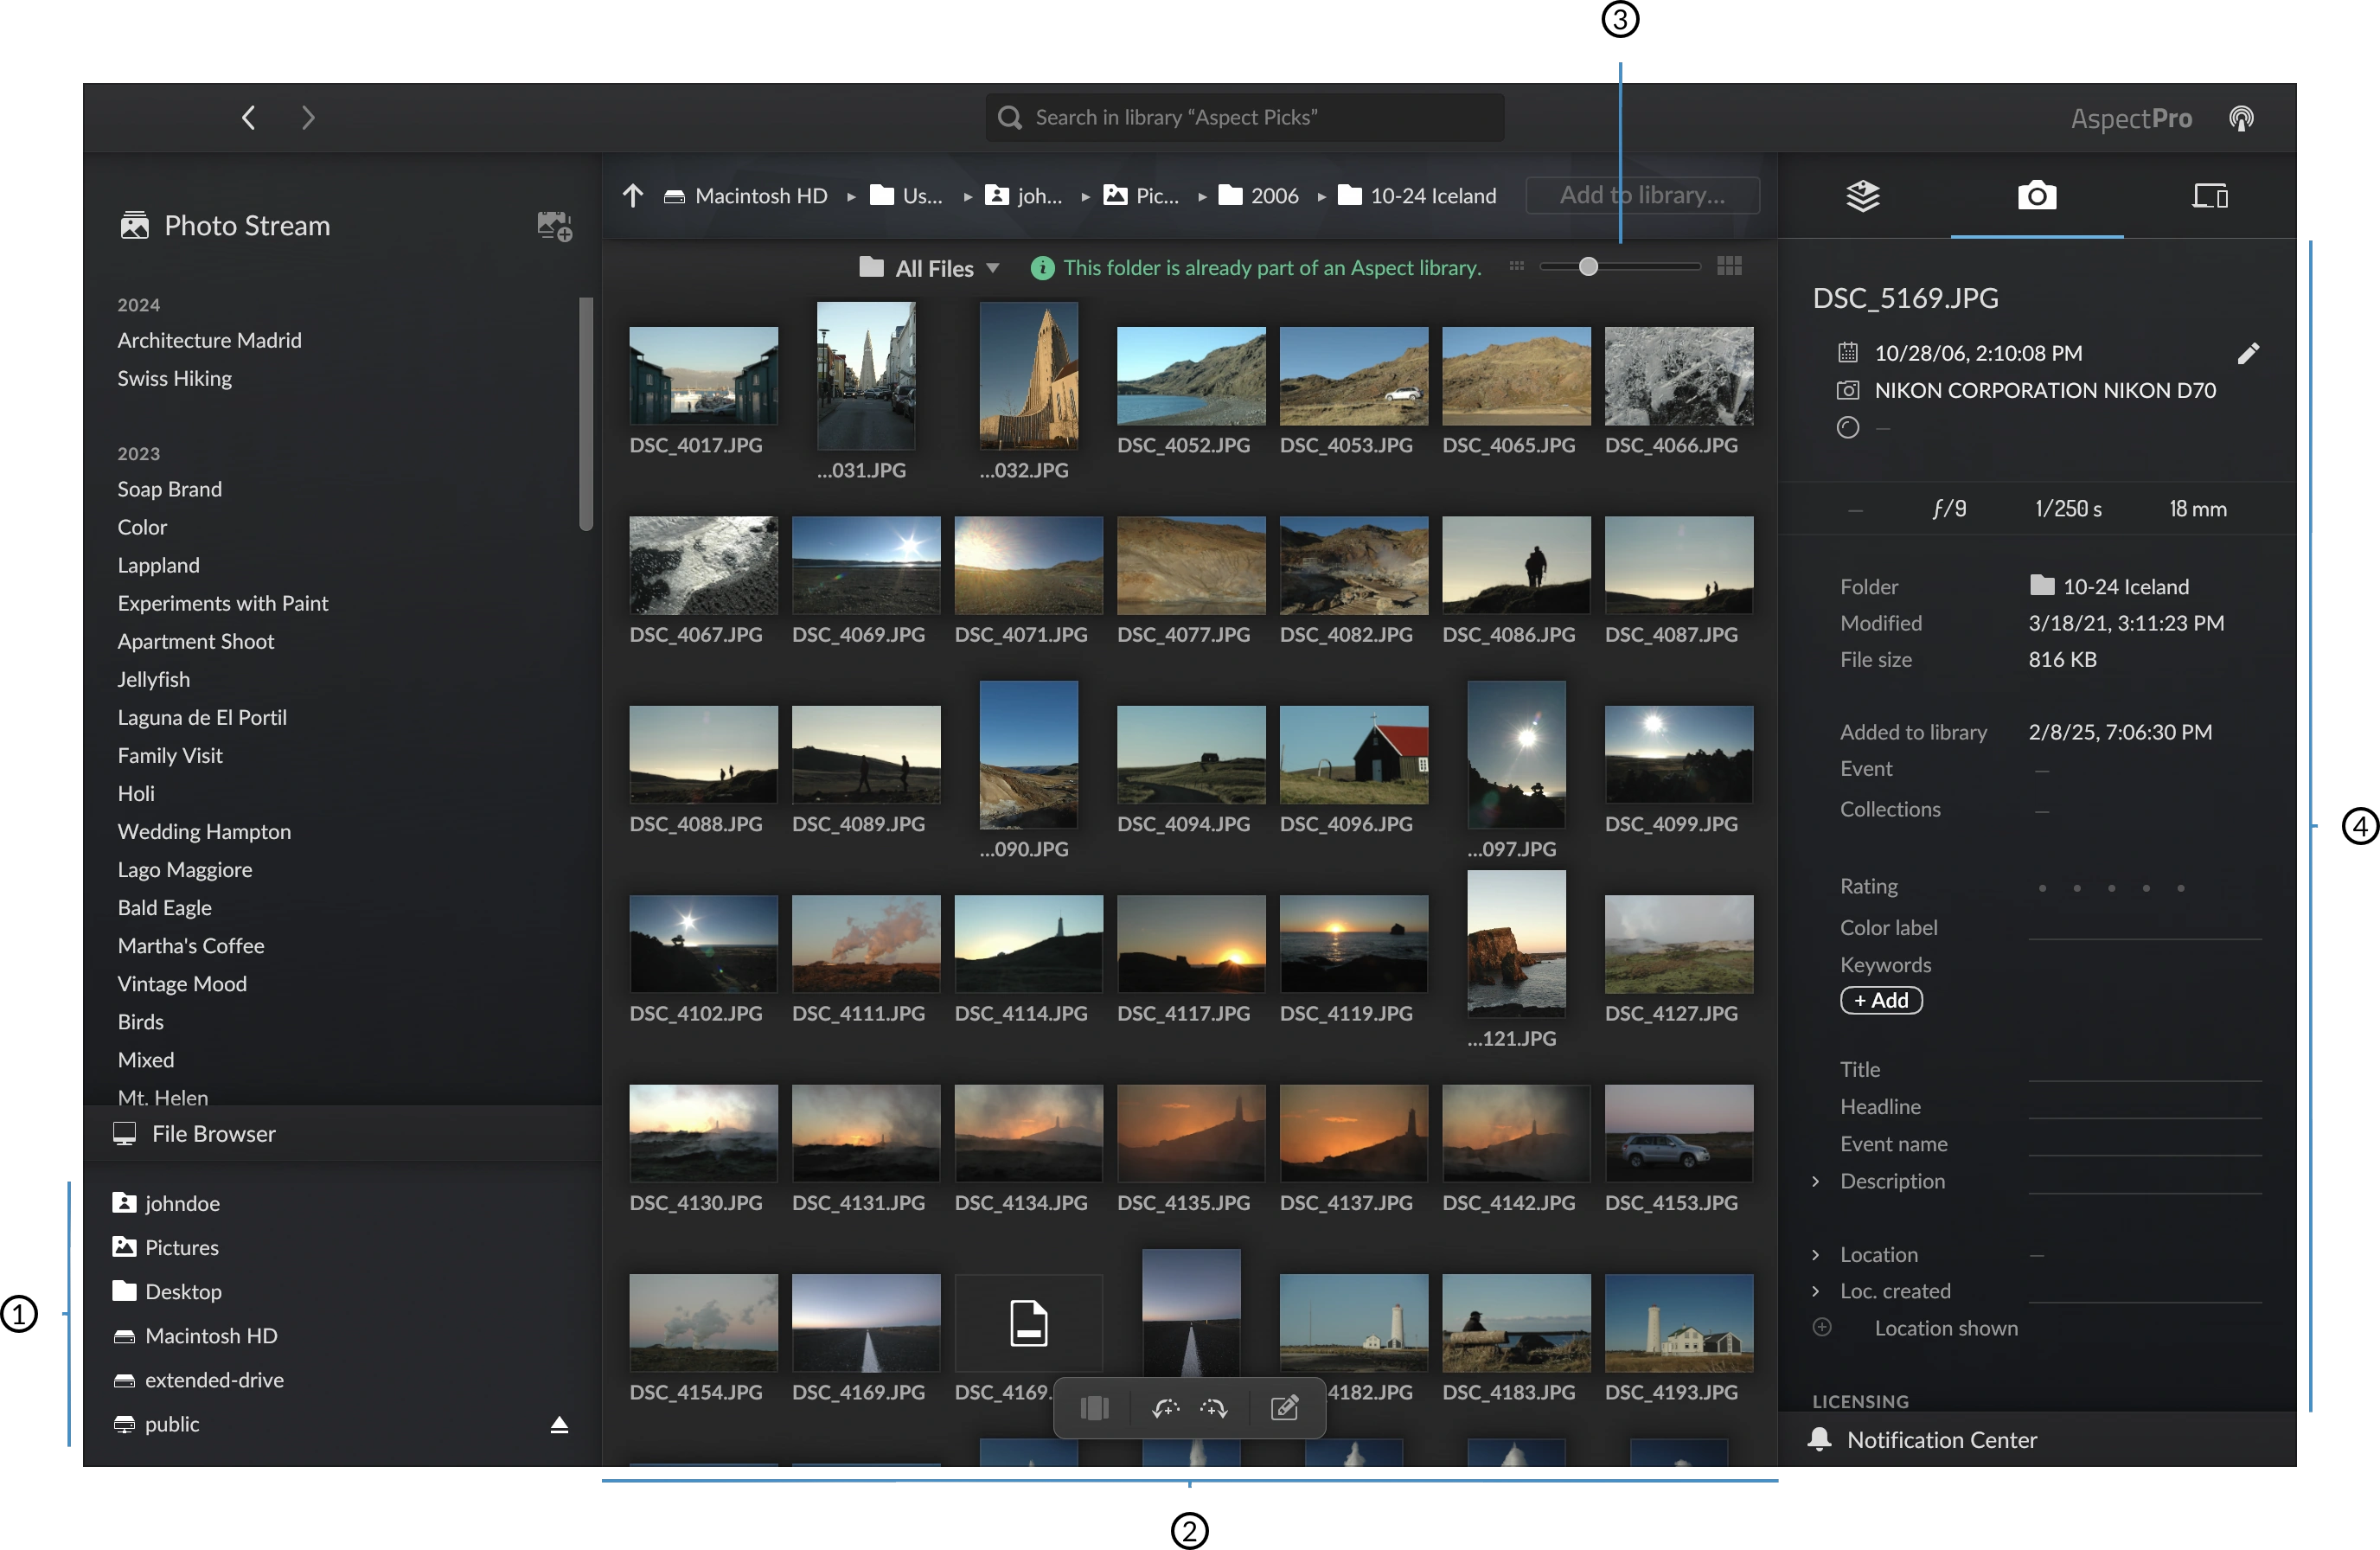Select Desktop in the File Browser
The height and width of the screenshot is (1550, 2380).
(167, 1291)
